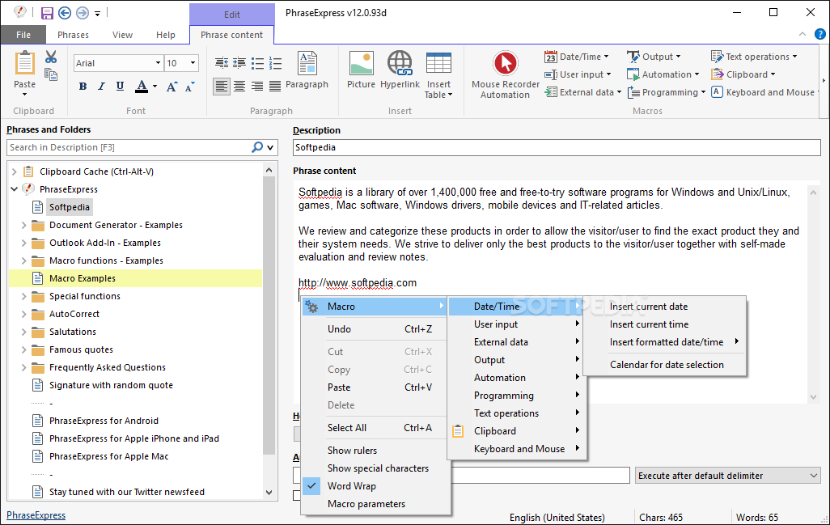
Task: Decrease font size with shrink icon
Action: [189, 87]
